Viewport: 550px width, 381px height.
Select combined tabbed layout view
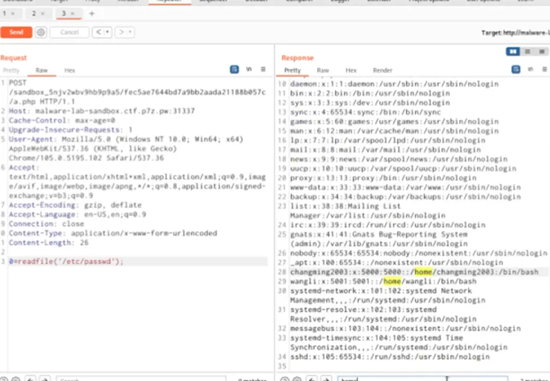click(x=542, y=51)
